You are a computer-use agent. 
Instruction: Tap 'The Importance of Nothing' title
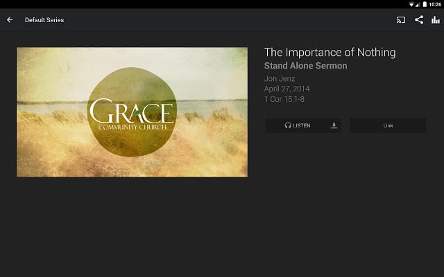pyautogui.click(x=330, y=53)
